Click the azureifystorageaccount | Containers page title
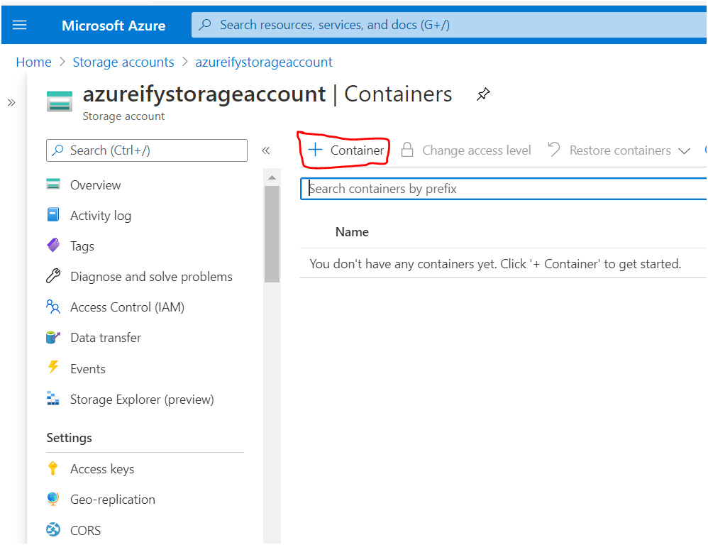 (267, 94)
